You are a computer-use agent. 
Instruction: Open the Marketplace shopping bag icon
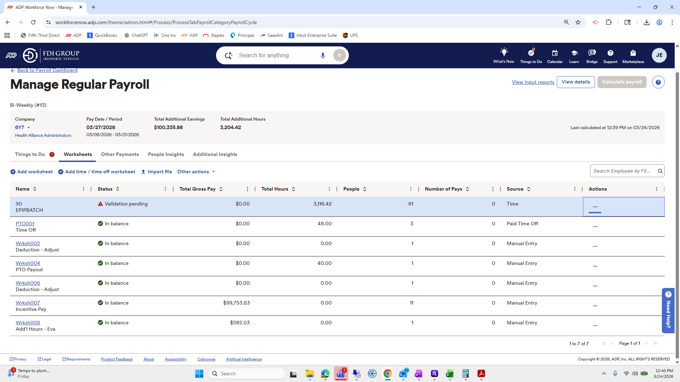pyautogui.click(x=633, y=53)
